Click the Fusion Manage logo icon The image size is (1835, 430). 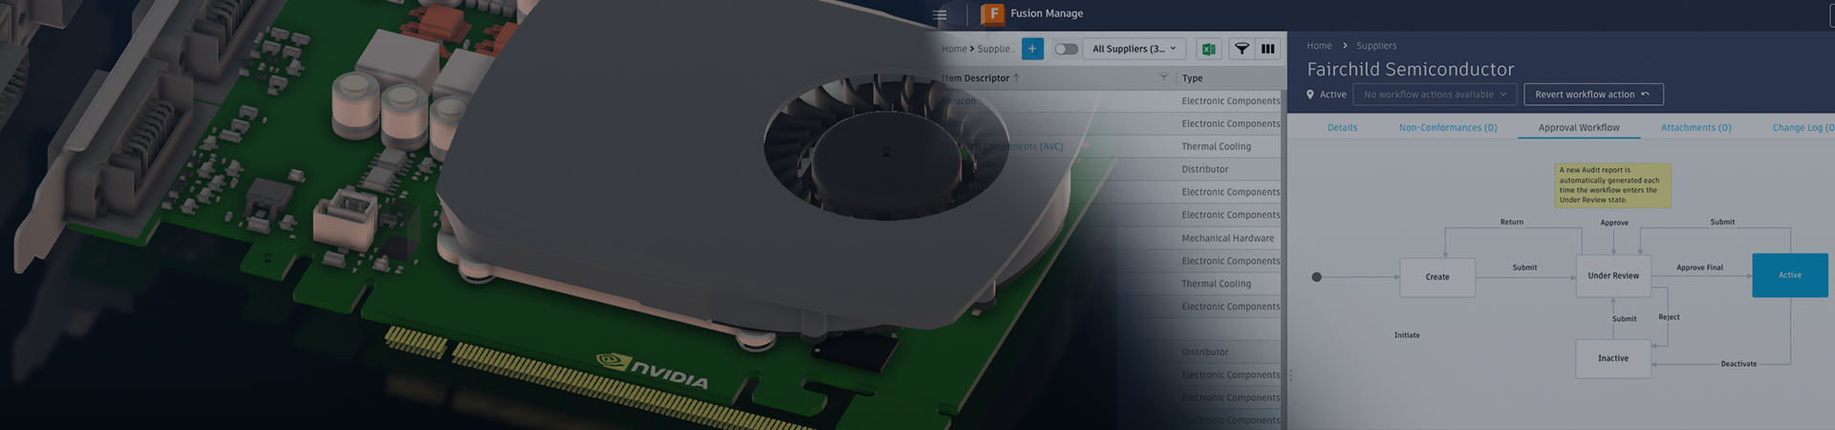(x=993, y=13)
